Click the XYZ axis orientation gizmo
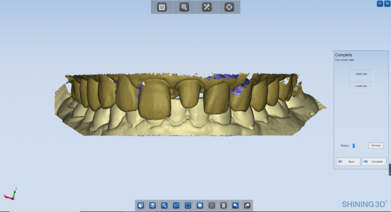The width and height of the screenshot is (391, 212). point(10,194)
